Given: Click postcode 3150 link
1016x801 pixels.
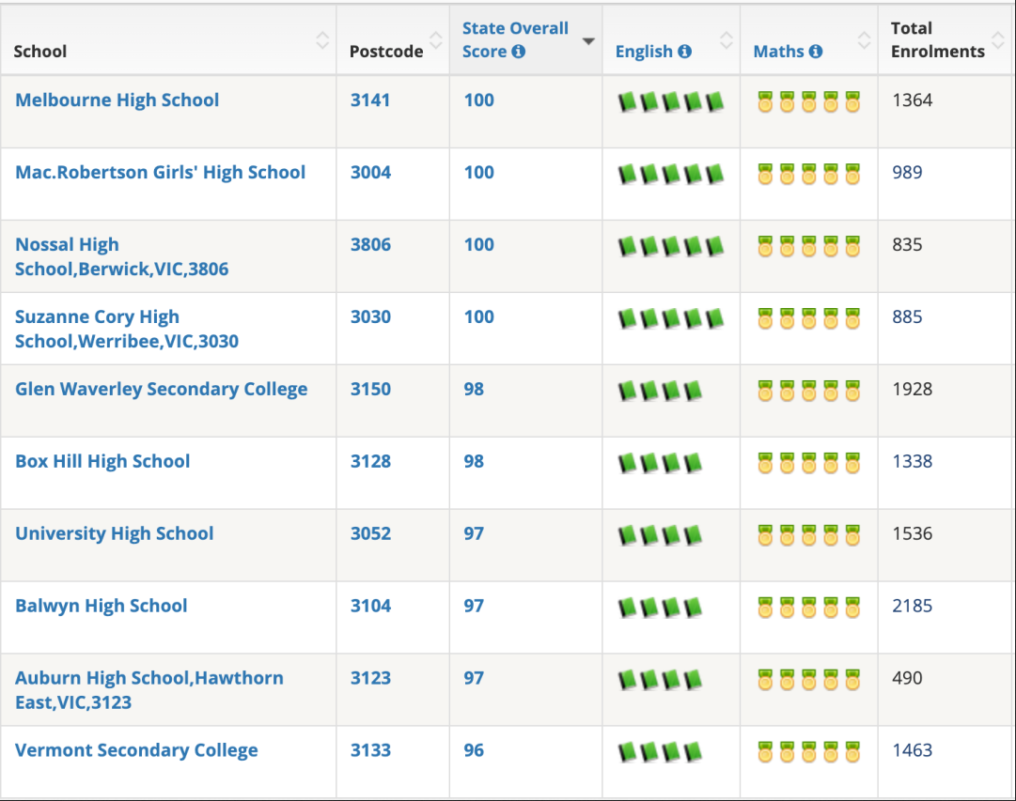Looking at the screenshot, I should 370,389.
